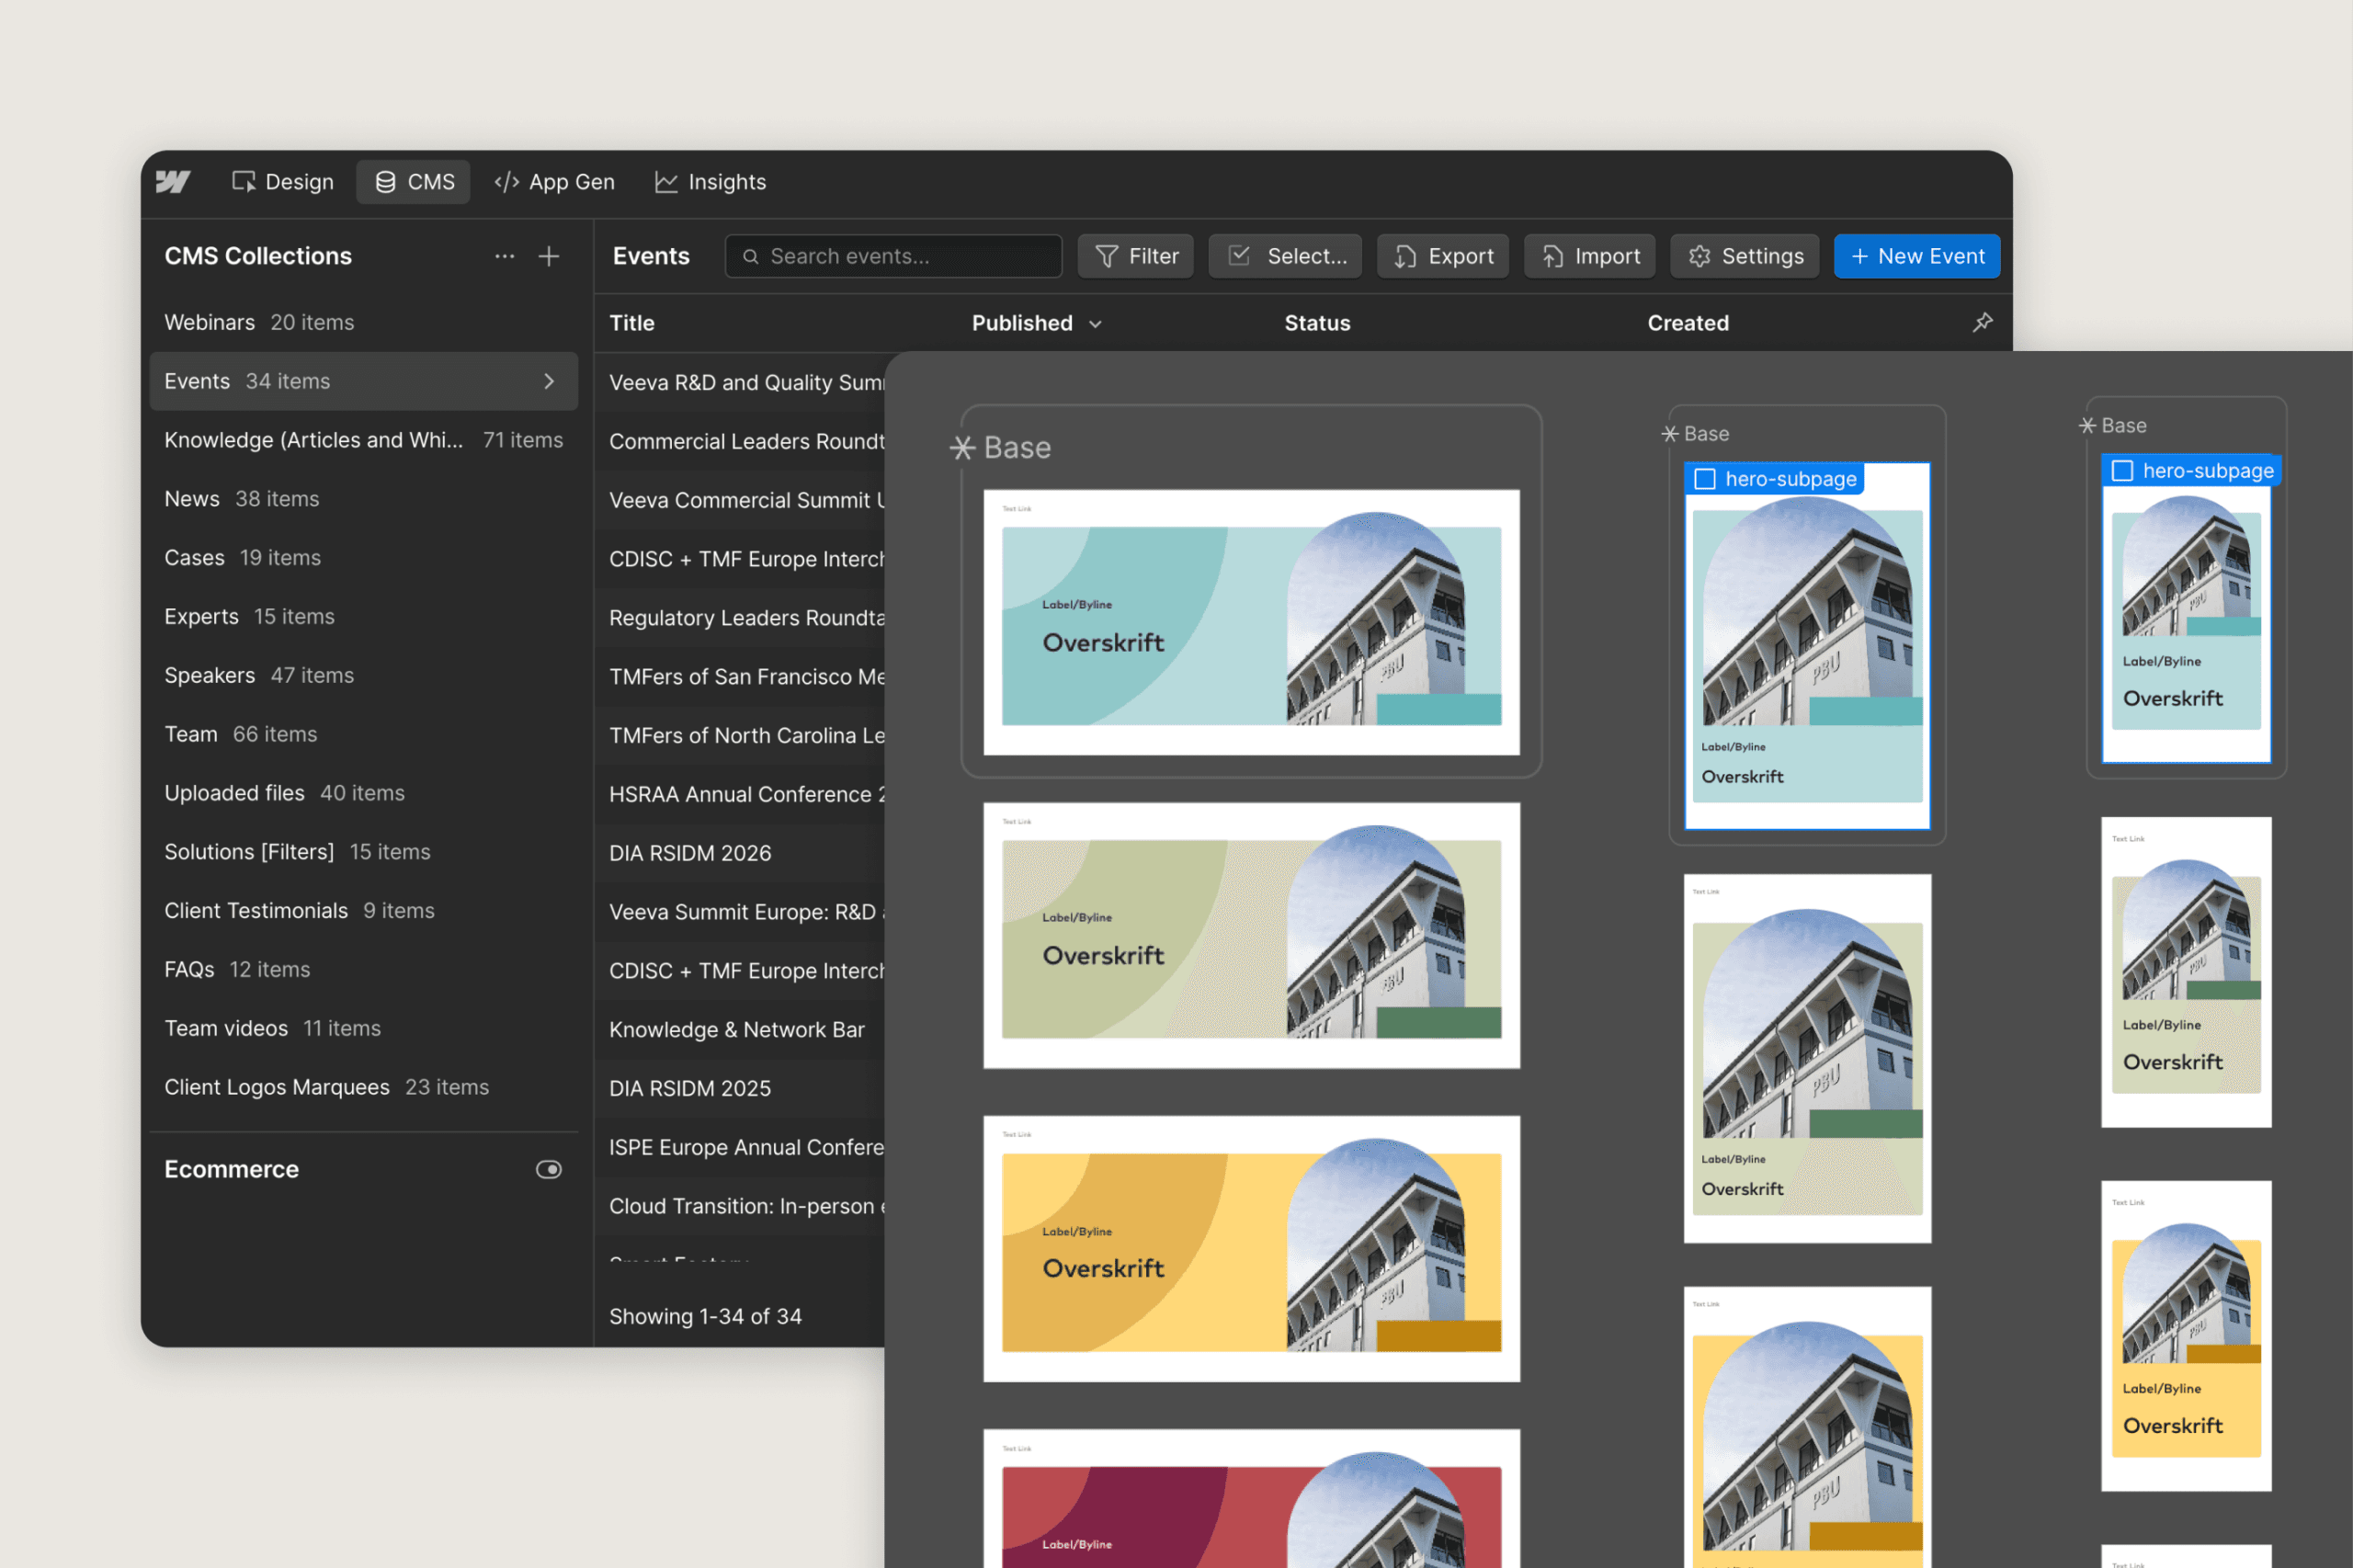
Task: Open the Published column sort dropdown
Action: pyautogui.click(x=1095, y=324)
